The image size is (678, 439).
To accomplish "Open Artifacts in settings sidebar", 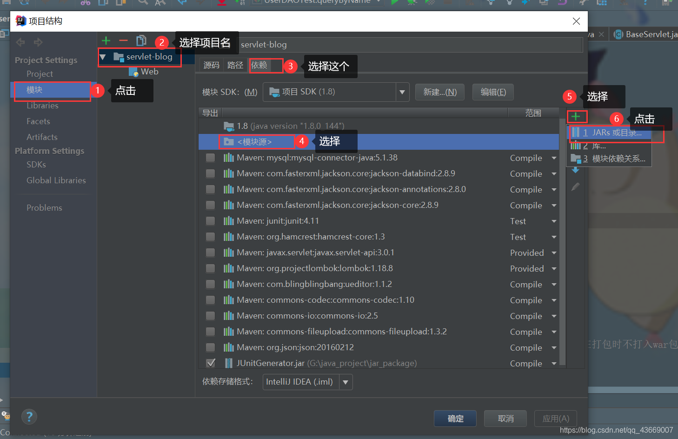I will [x=42, y=137].
